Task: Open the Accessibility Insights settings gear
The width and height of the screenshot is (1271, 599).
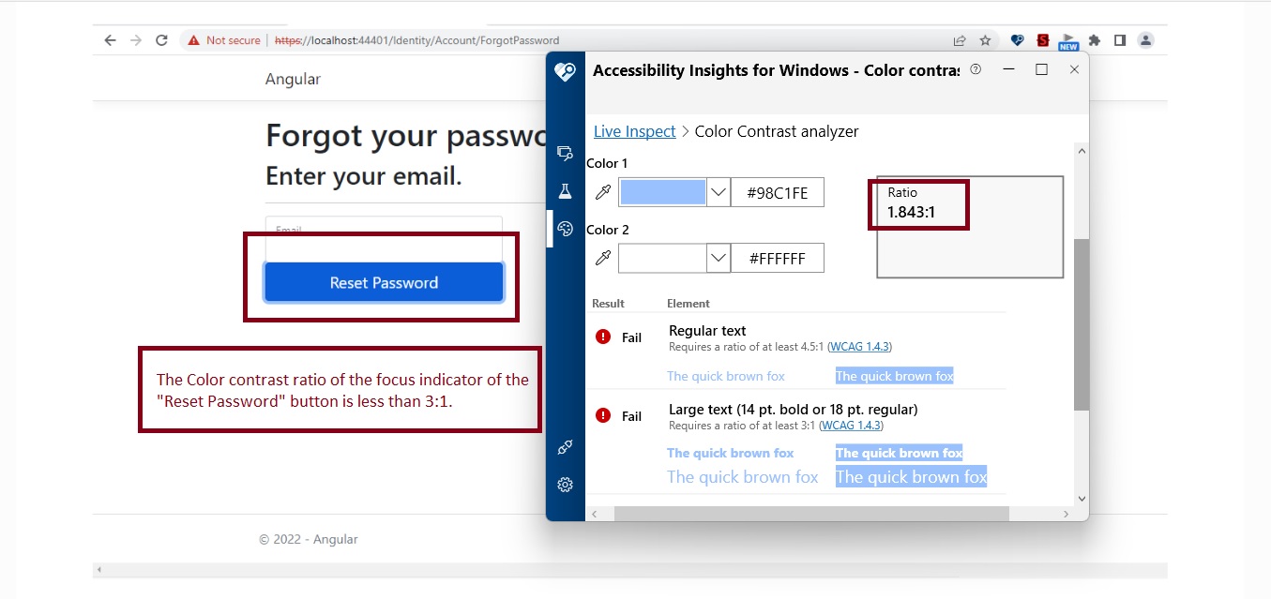Action: pyautogui.click(x=565, y=485)
